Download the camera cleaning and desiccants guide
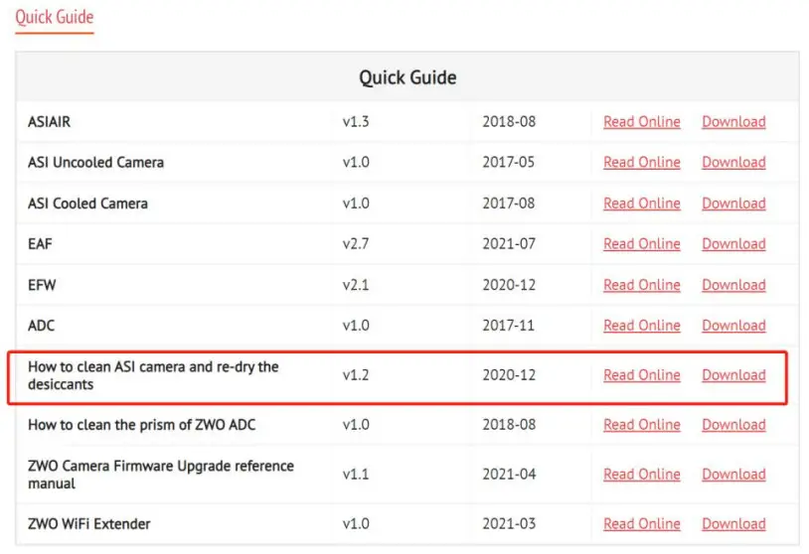Image resolution: width=809 pixels, height=554 pixels. tap(733, 375)
